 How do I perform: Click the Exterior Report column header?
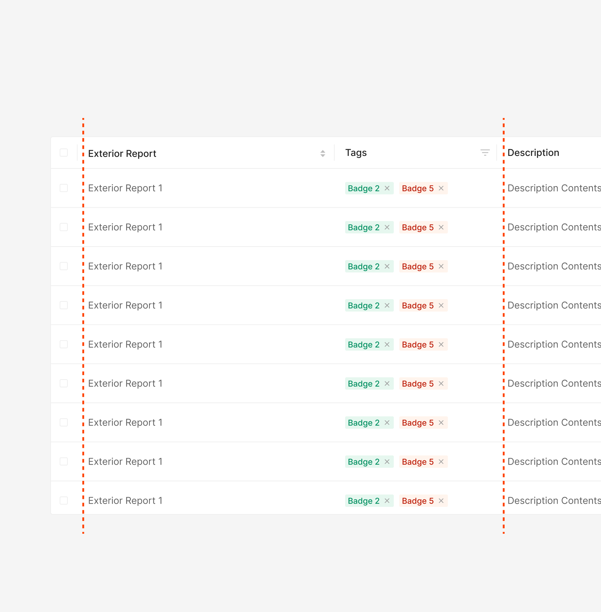pyautogui.click(x=122, y=153)
